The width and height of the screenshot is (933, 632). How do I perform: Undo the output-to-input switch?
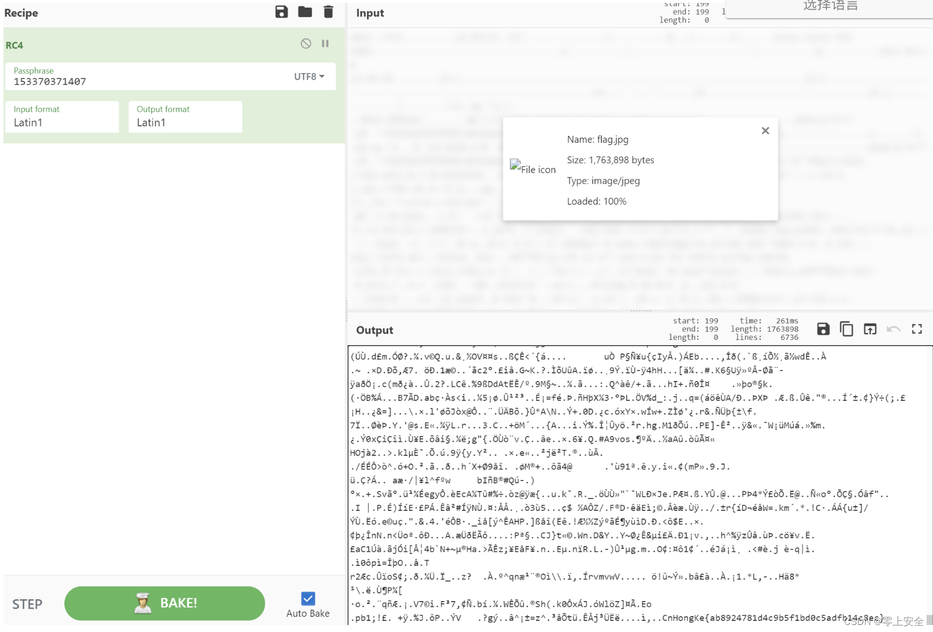click(893, 329)
